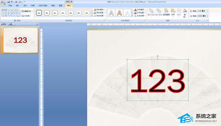The image size is (221, 126).
Task: Open 旋转 (Rotate) dropdown
Action: pos(185,13)
